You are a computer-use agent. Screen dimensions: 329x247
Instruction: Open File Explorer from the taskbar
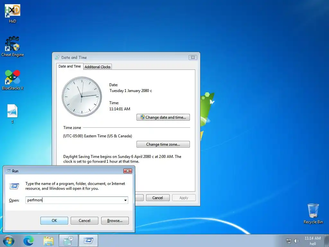pyautogui.click(x=49, y=241)
